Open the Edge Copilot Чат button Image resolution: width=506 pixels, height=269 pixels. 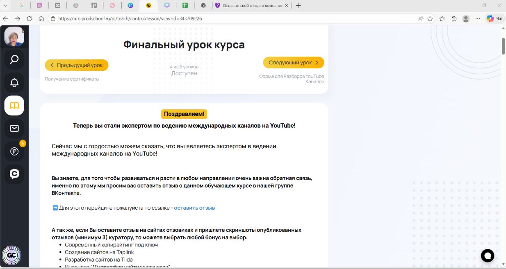495,18
